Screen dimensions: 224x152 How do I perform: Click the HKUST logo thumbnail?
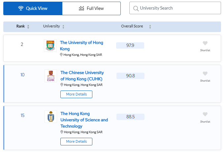51,117
